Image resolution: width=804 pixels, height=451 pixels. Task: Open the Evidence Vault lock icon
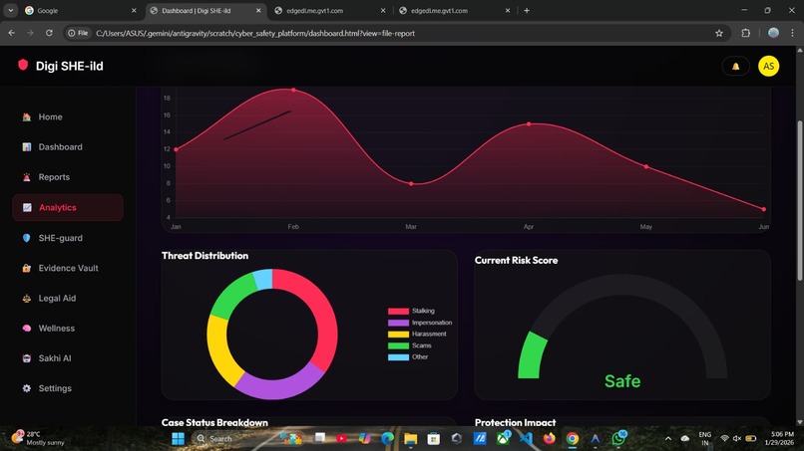coord(27,268)
